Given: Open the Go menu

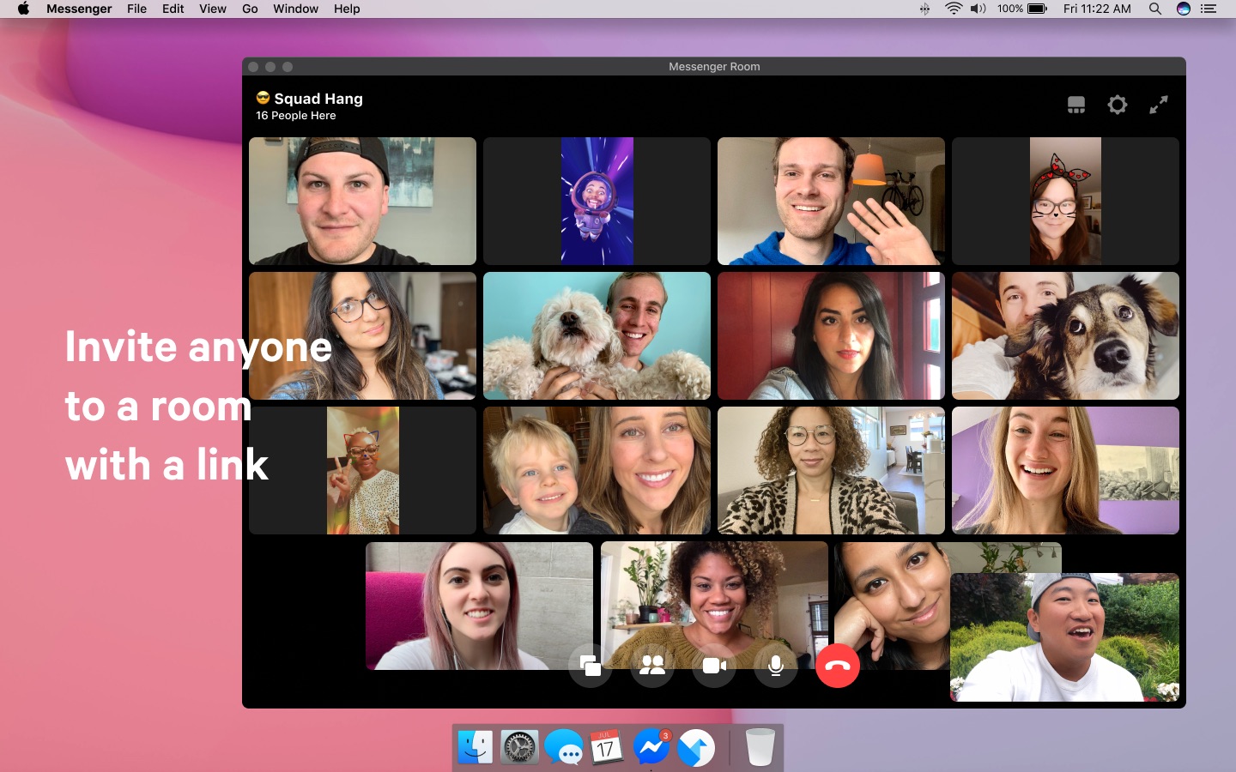Looking at the screenshot, I should 250,9.
